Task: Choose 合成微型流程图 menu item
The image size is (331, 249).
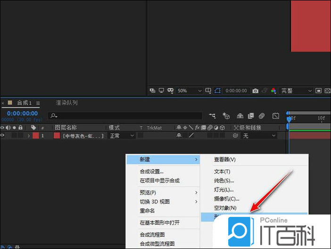Action: [x=157, y=244]
